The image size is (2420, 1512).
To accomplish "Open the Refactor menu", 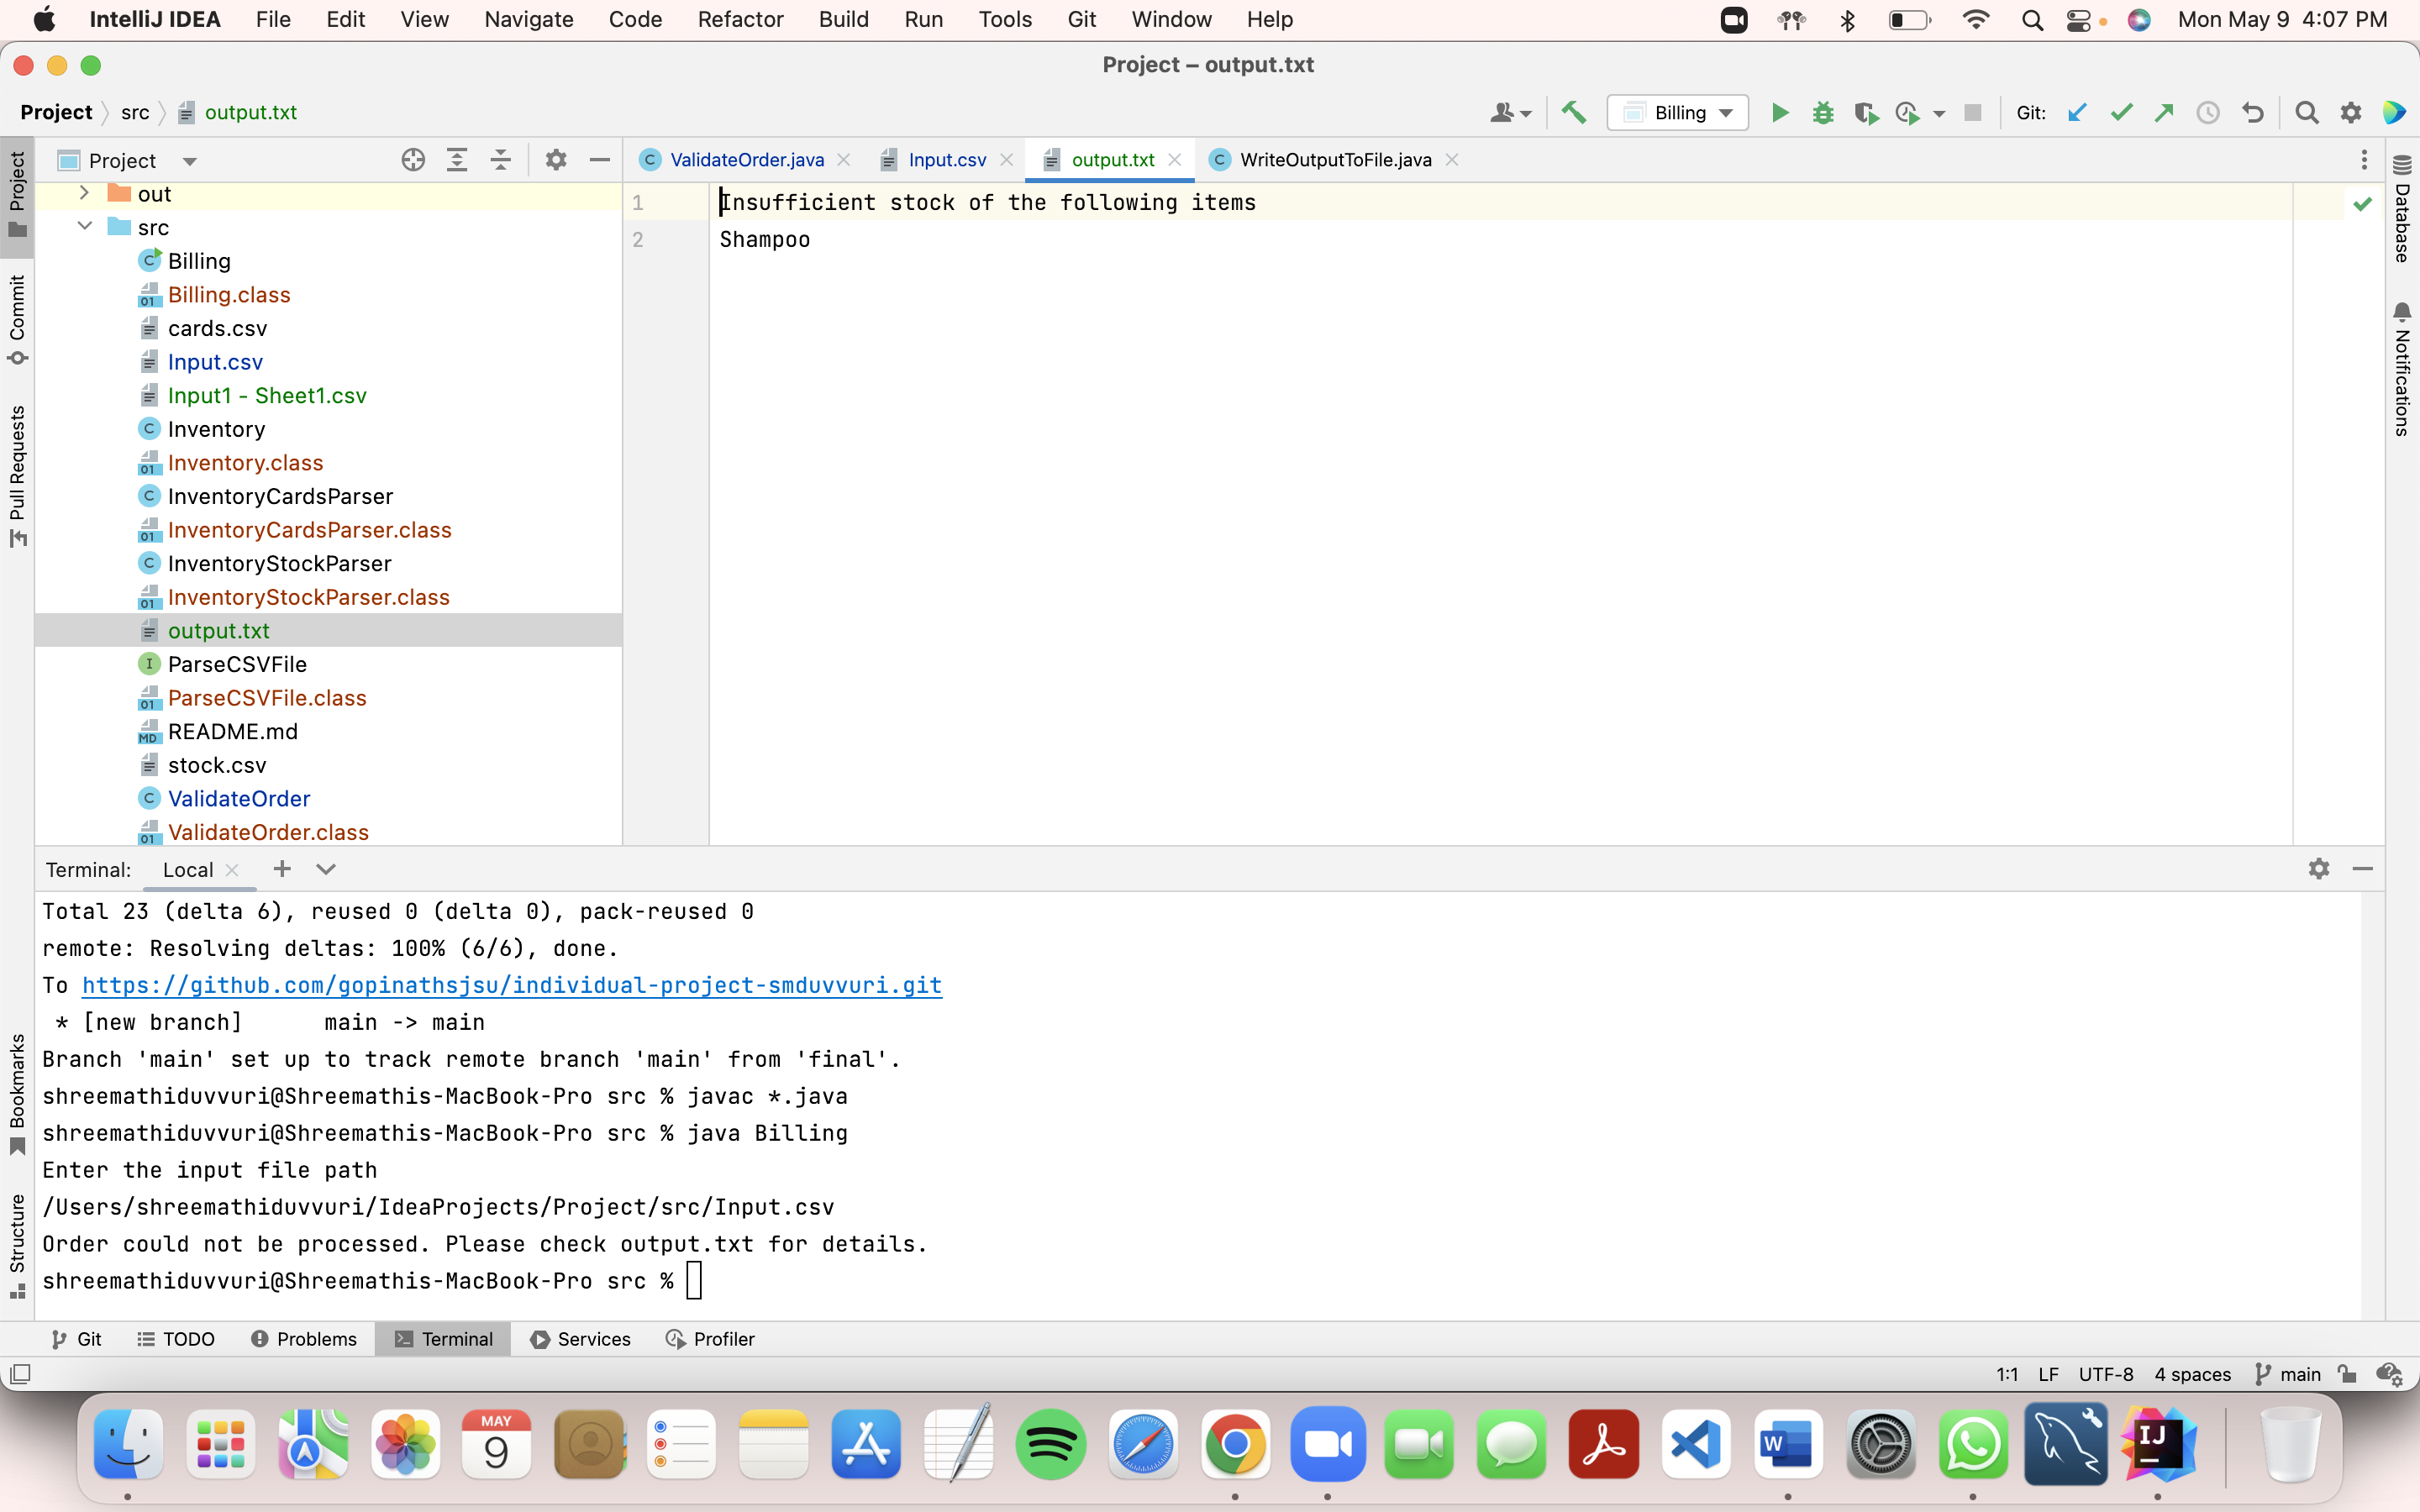I will pos(740,19).
